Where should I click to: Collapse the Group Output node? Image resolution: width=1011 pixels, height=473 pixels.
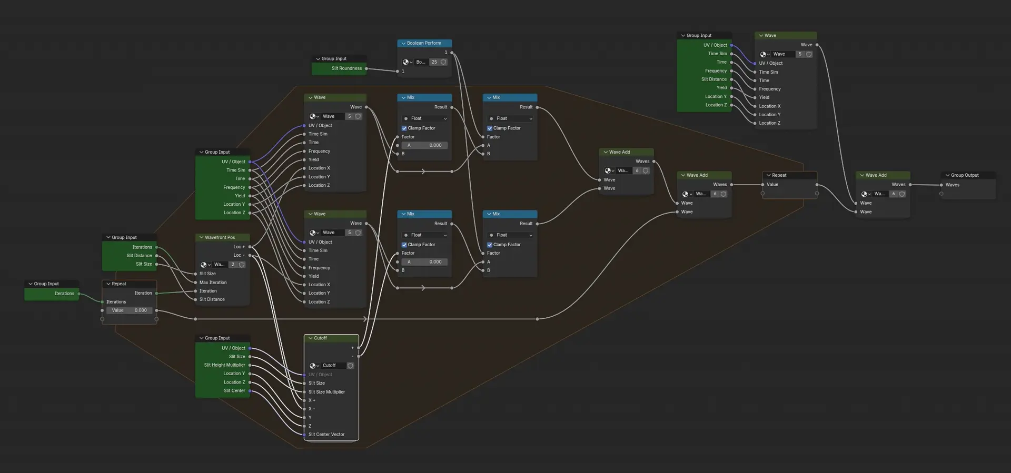tap(947, 175)
